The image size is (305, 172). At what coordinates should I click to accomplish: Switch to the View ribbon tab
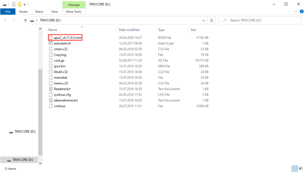click(54, 12)
